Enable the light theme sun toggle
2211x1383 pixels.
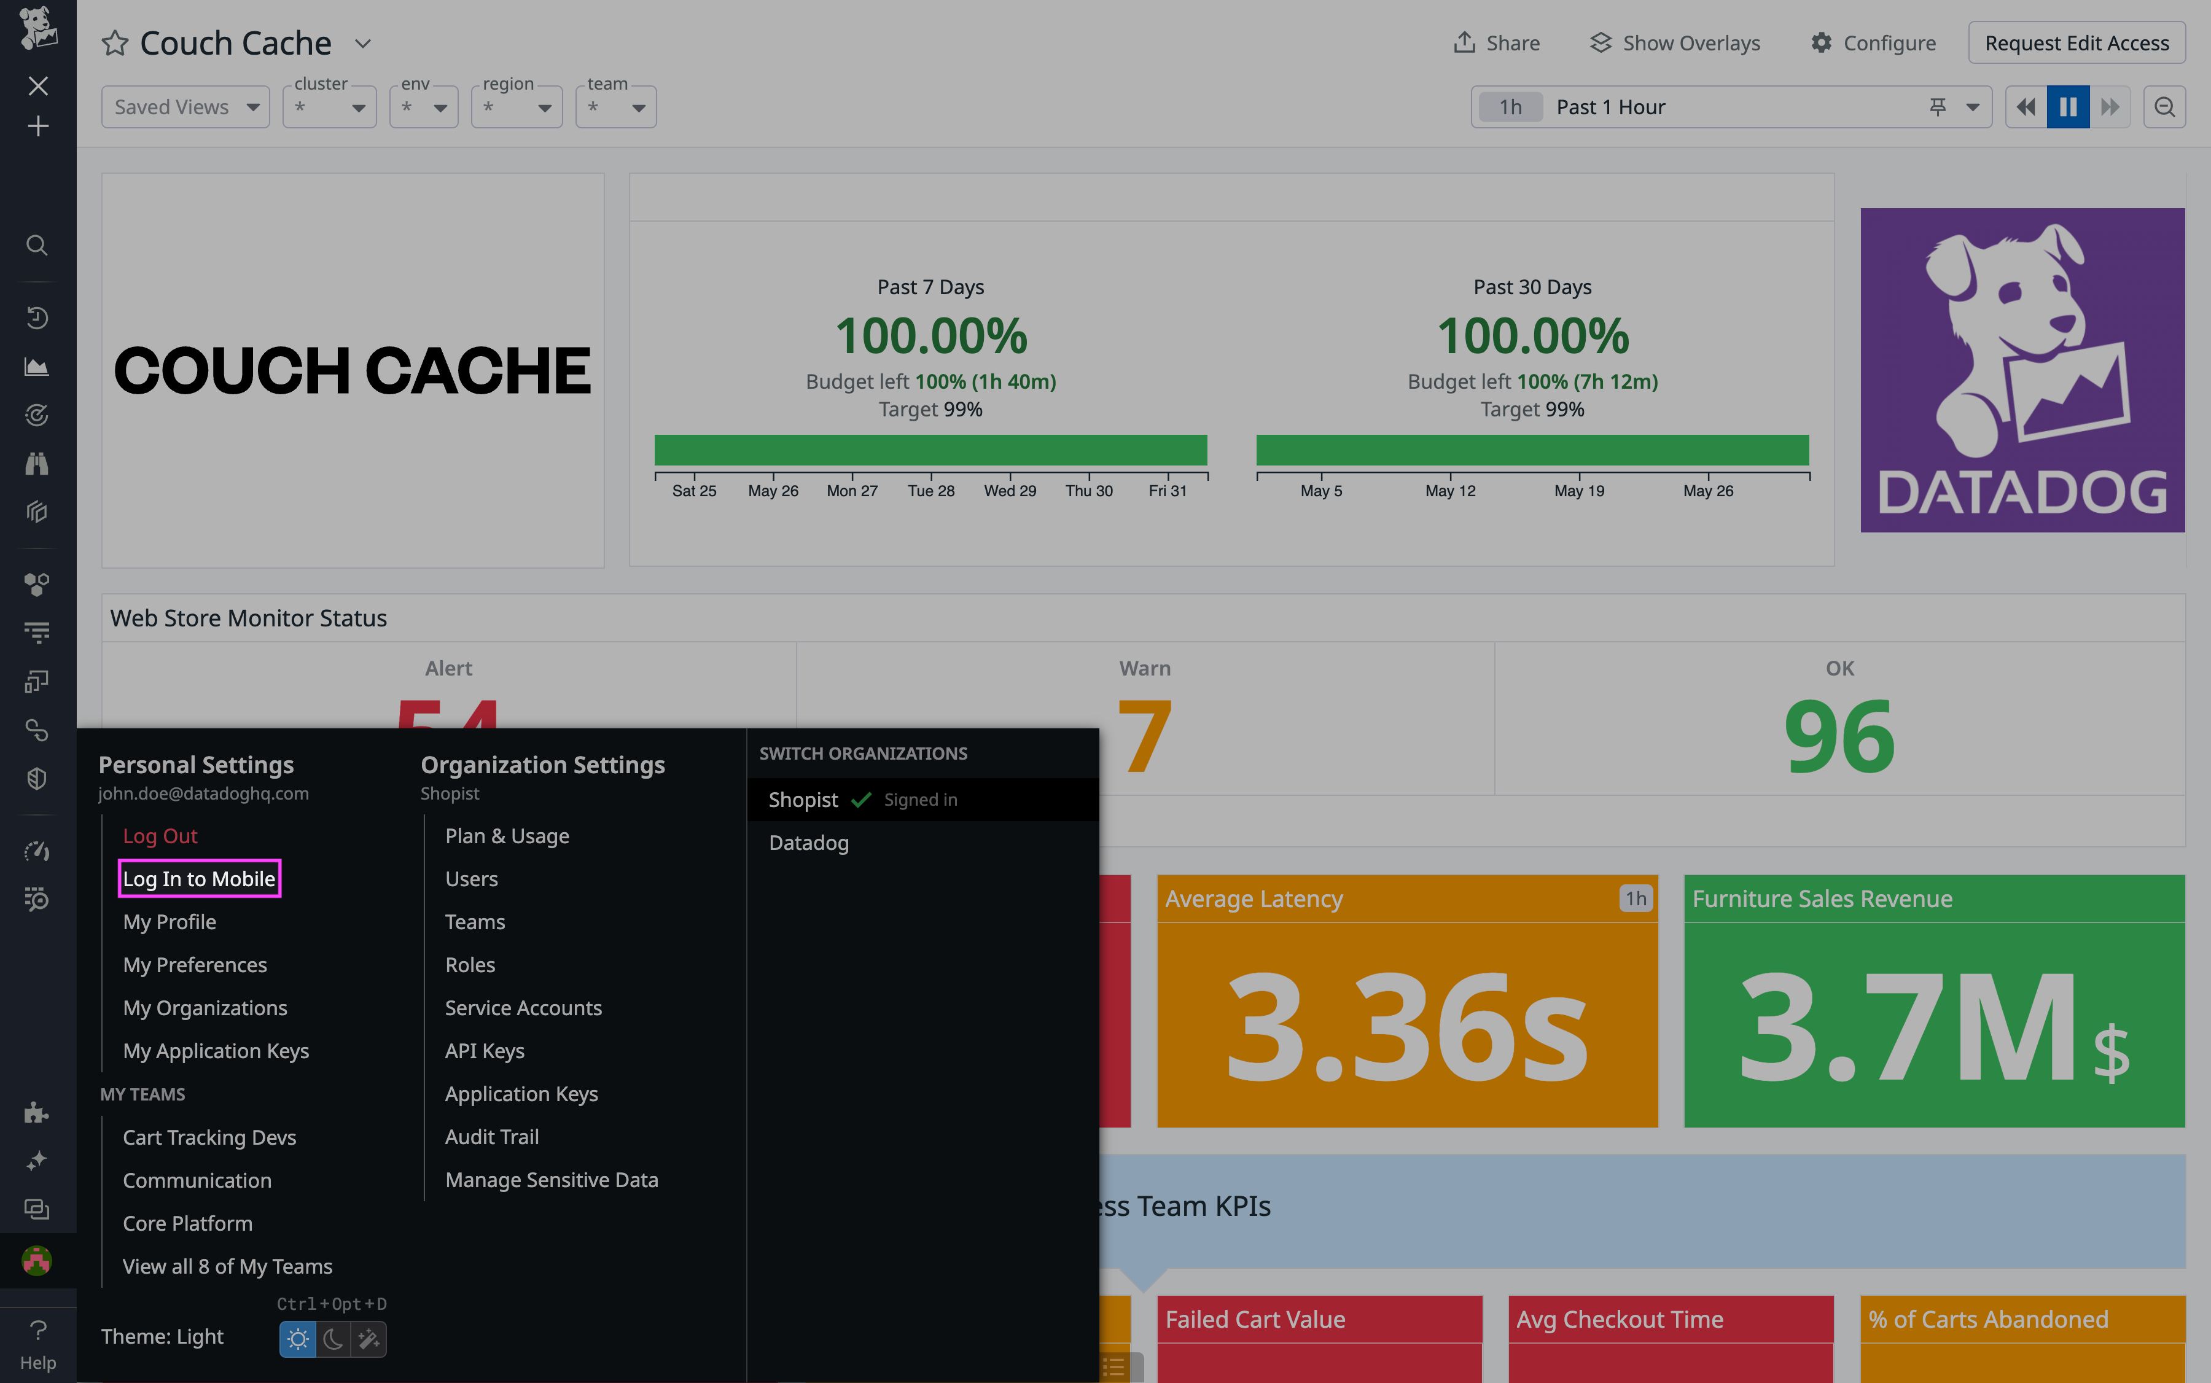coord(297,1339)
